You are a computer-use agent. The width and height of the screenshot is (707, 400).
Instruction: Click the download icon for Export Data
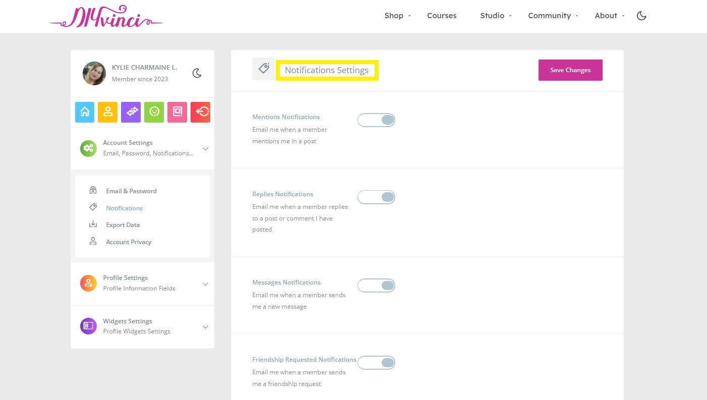click(93, 224)
